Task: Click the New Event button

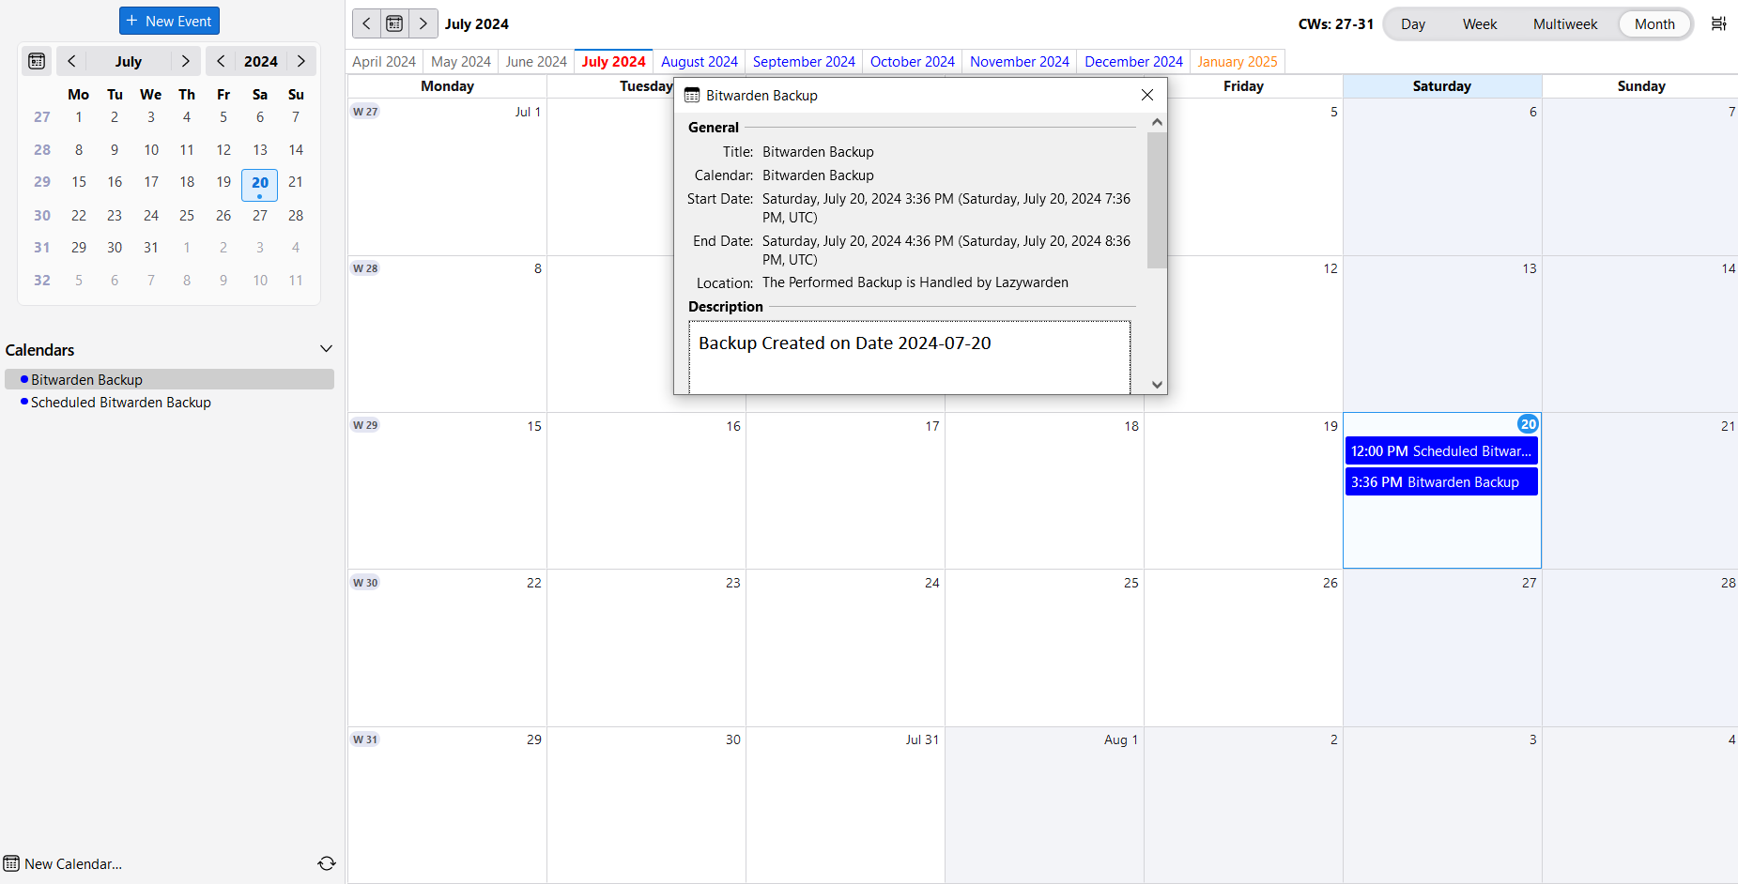Action: [169, 21]
